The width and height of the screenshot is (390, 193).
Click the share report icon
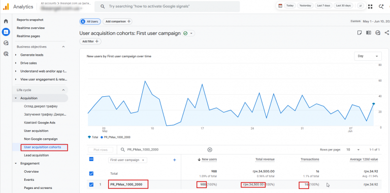(x=387, y=33)
